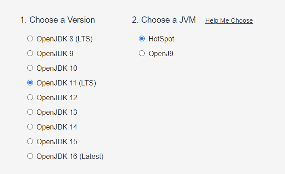Open the Help Me Choose link
Screen dimensions: 285x174
[229, 21]
